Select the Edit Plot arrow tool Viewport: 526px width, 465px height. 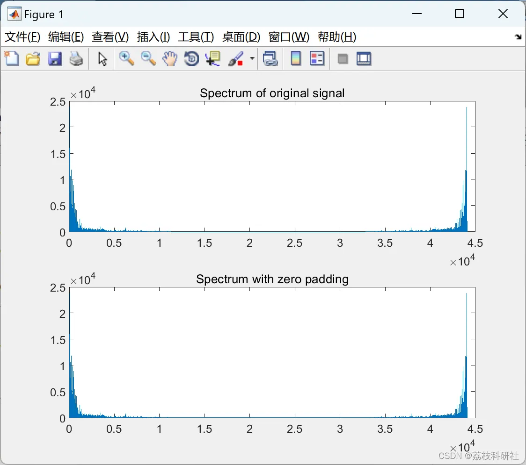102,59
